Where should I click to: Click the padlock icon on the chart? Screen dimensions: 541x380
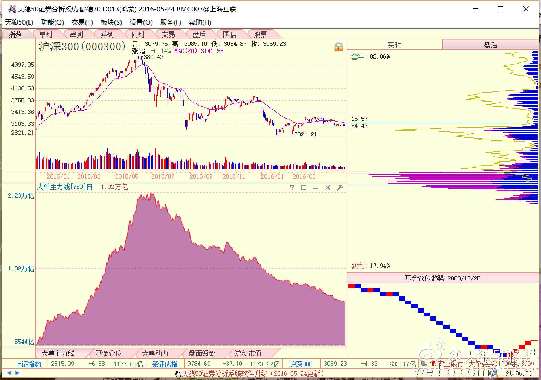click(338, 47)
